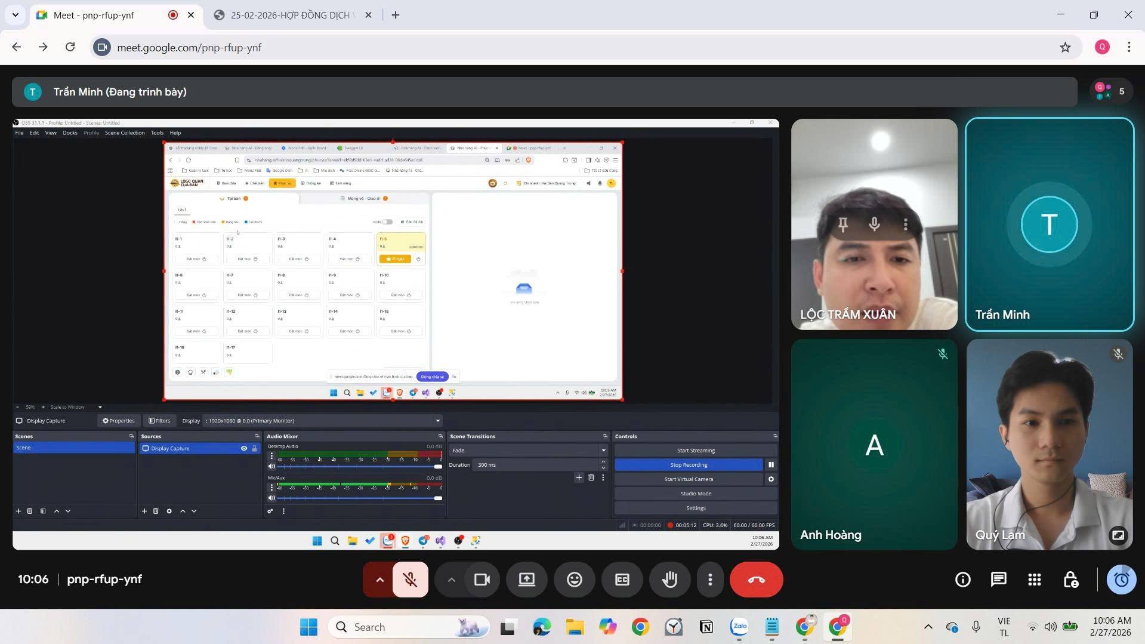Open more options three-dot menu in call bar
The height and width of the screenshot is (644, 1145).
(x=709, y=580)
